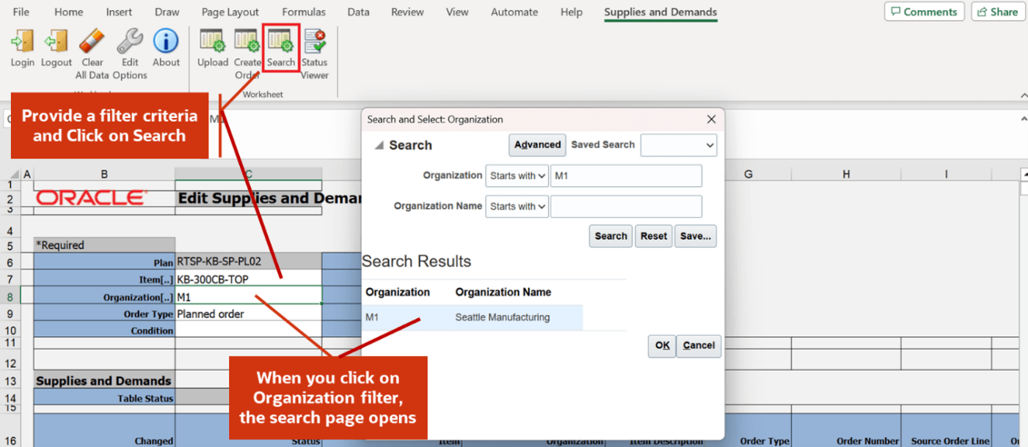Open Organization 'Starts with' operator dropdown
The width and height of the screenshot is (1028, 447).
(517, 176)
